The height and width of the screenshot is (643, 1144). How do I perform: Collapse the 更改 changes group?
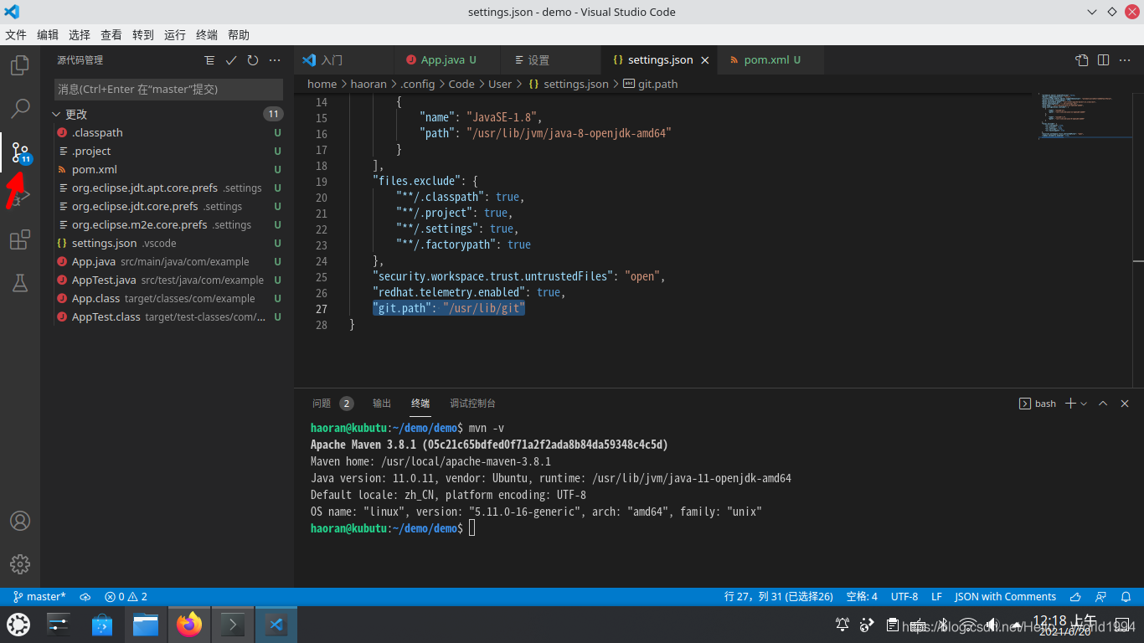tap(167, 114)
